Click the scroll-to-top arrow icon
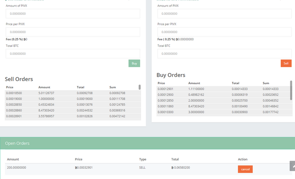Screen dimensions: 295x179 [x=293, y=166]
